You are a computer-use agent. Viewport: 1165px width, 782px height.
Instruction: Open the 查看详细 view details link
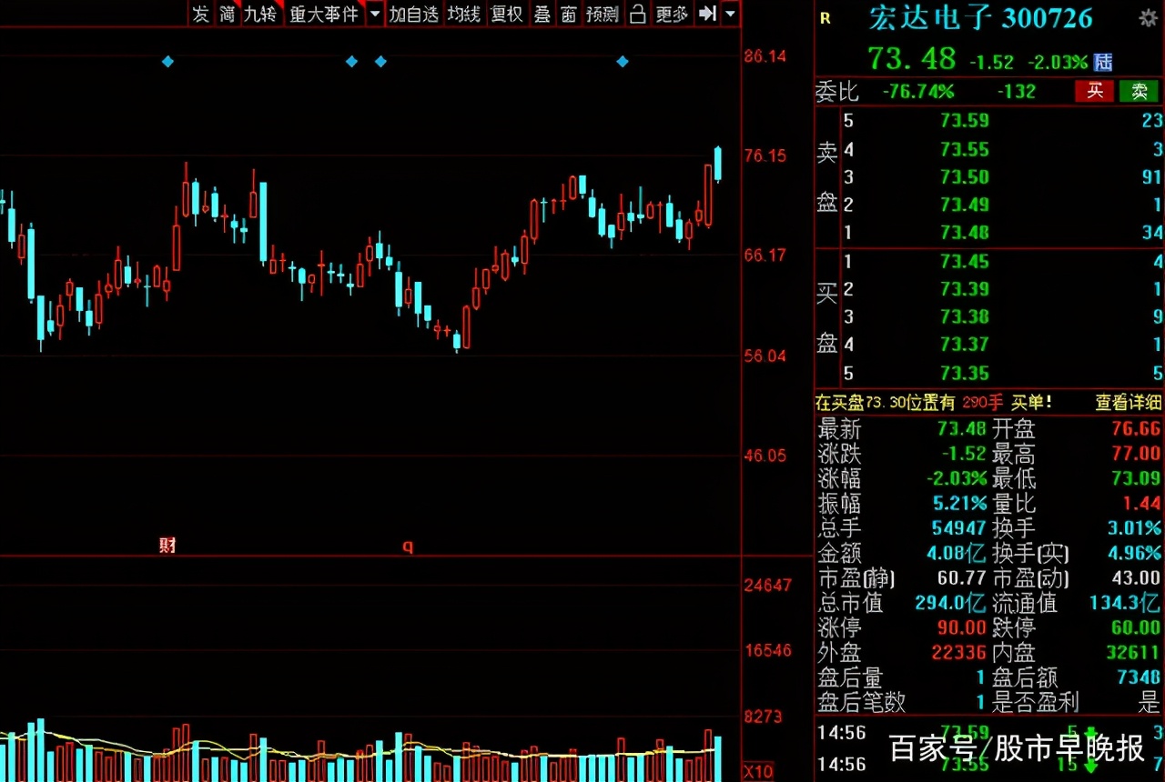point(1128,402)
